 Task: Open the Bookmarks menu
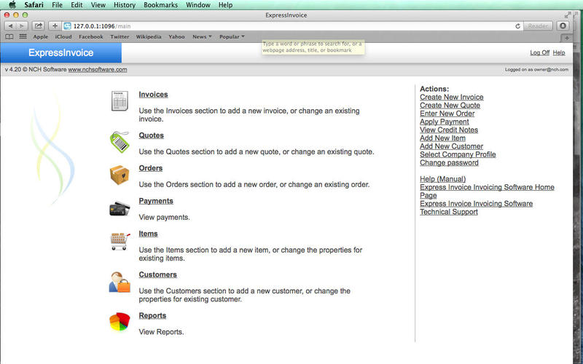pos(160,5)
